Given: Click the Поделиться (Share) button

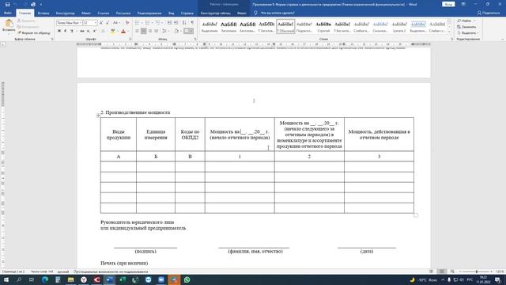Looking at the screenshot, I should (x=489, y=13).
